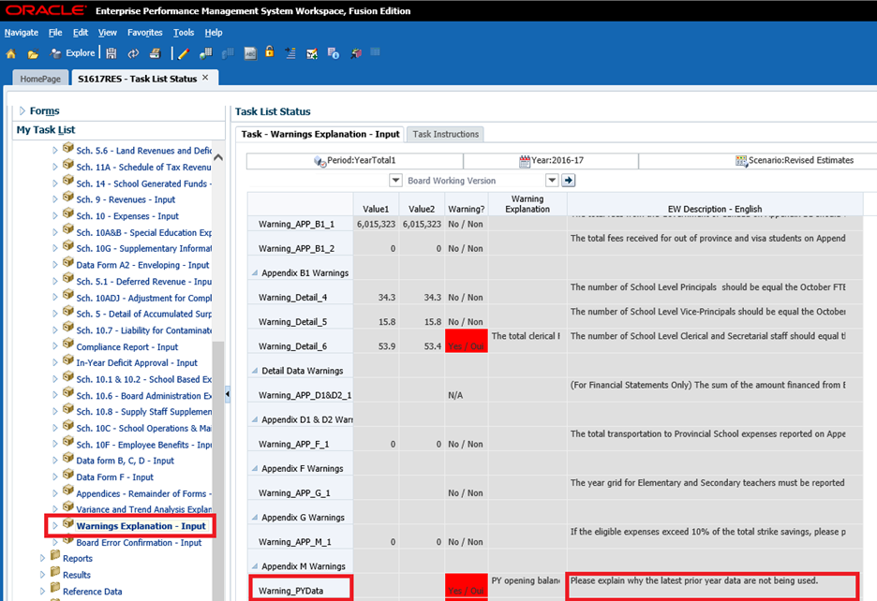Click the Refresh arrows toolbar icon
This screenshot has height=601, width=877.
tap(133, 53)
